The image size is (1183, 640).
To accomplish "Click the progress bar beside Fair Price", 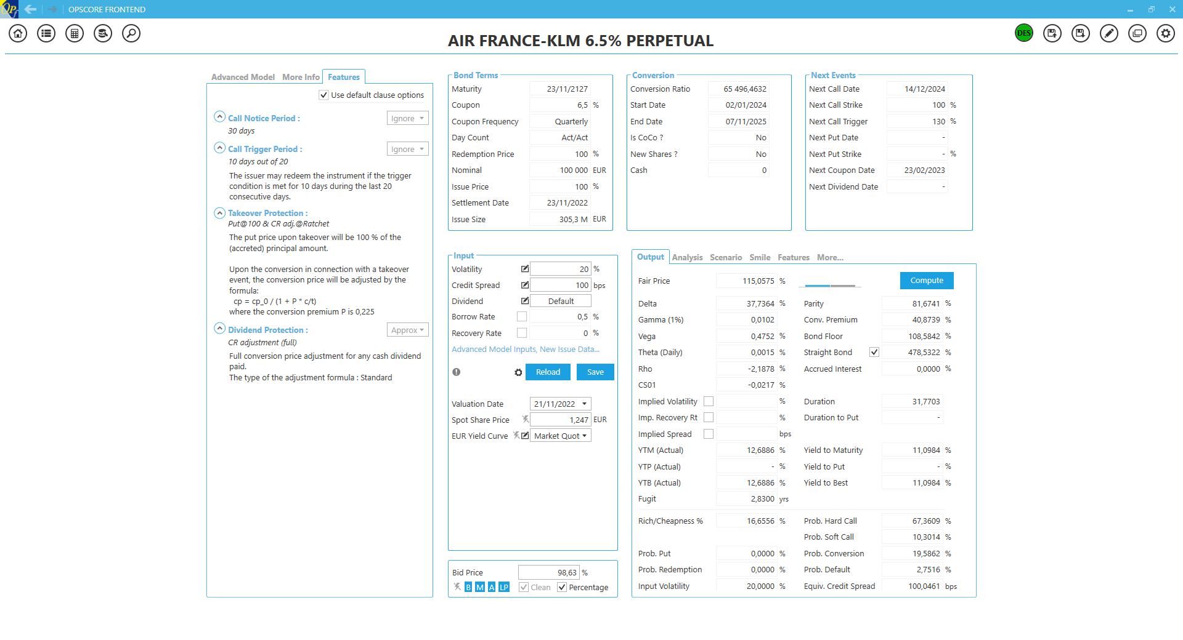I will click(x=830, y=286).
